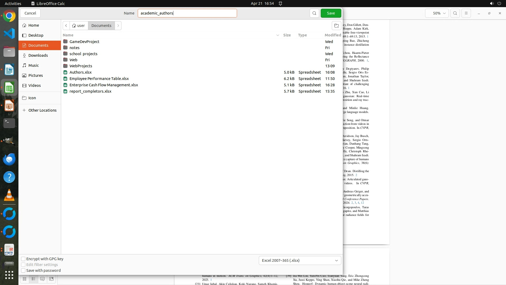
Task: Click the back arrow in the path bar
Action: coord(66,26)
